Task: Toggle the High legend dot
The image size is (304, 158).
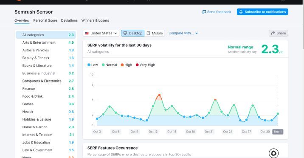Action: (122, 65)
